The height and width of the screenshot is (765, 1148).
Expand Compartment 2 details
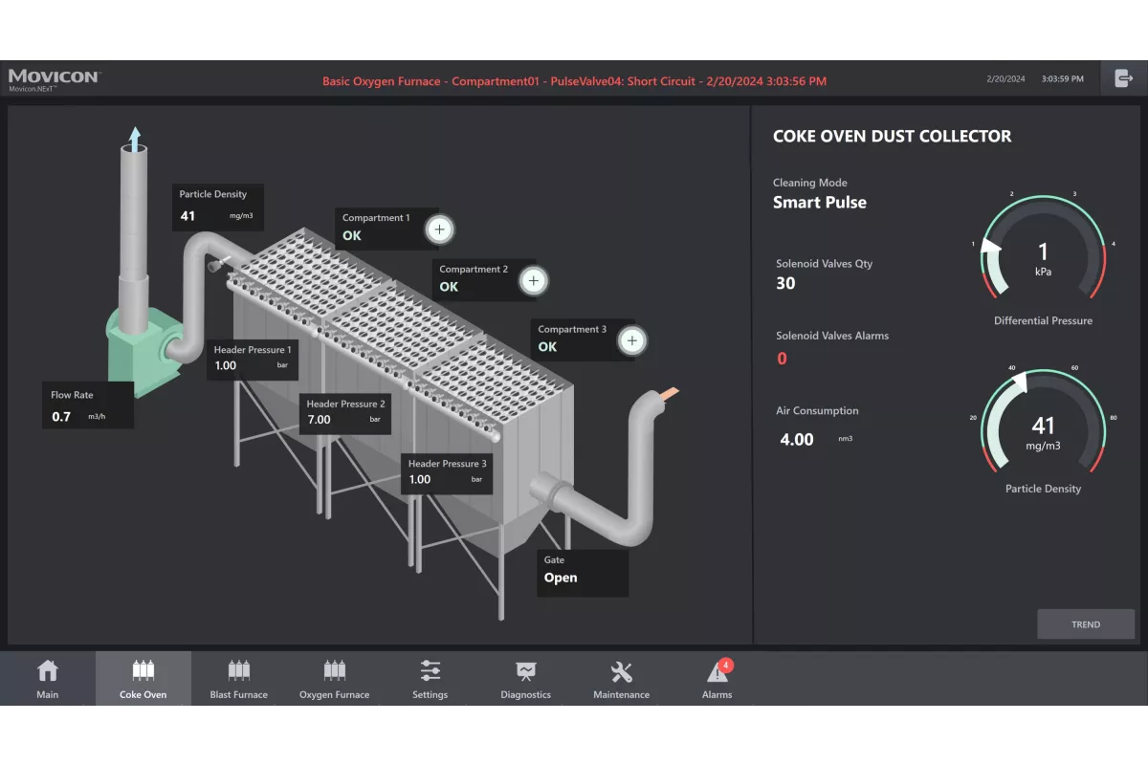(534, 280)
